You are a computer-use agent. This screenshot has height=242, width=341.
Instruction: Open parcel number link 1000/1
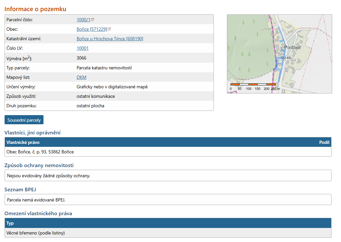point(83,20)
